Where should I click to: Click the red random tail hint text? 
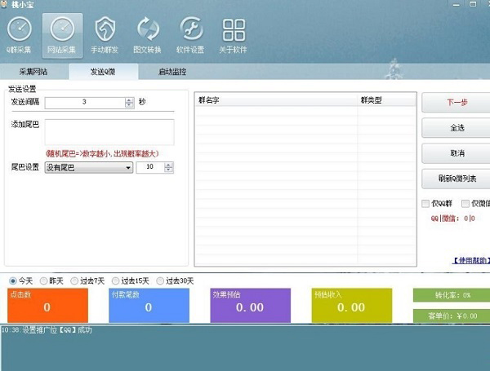[102, 153]
